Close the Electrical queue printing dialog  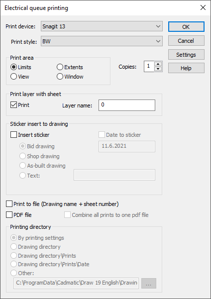203,7
